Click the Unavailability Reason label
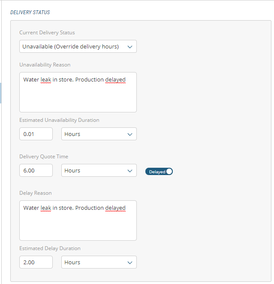The height and width of the screenshot is (284, 274). pyautogui.click(x=45, y=65)
